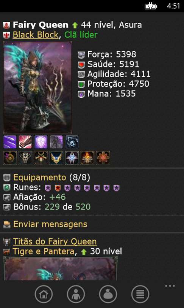This screenshot has height=308, width=184.
Task: Select the blue crystal star medal
Action: point(72,158)
